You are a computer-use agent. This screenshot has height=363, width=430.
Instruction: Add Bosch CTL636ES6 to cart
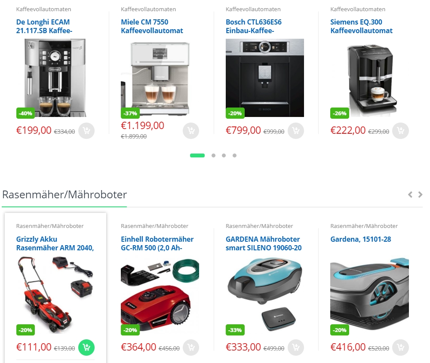pos(296,131)
